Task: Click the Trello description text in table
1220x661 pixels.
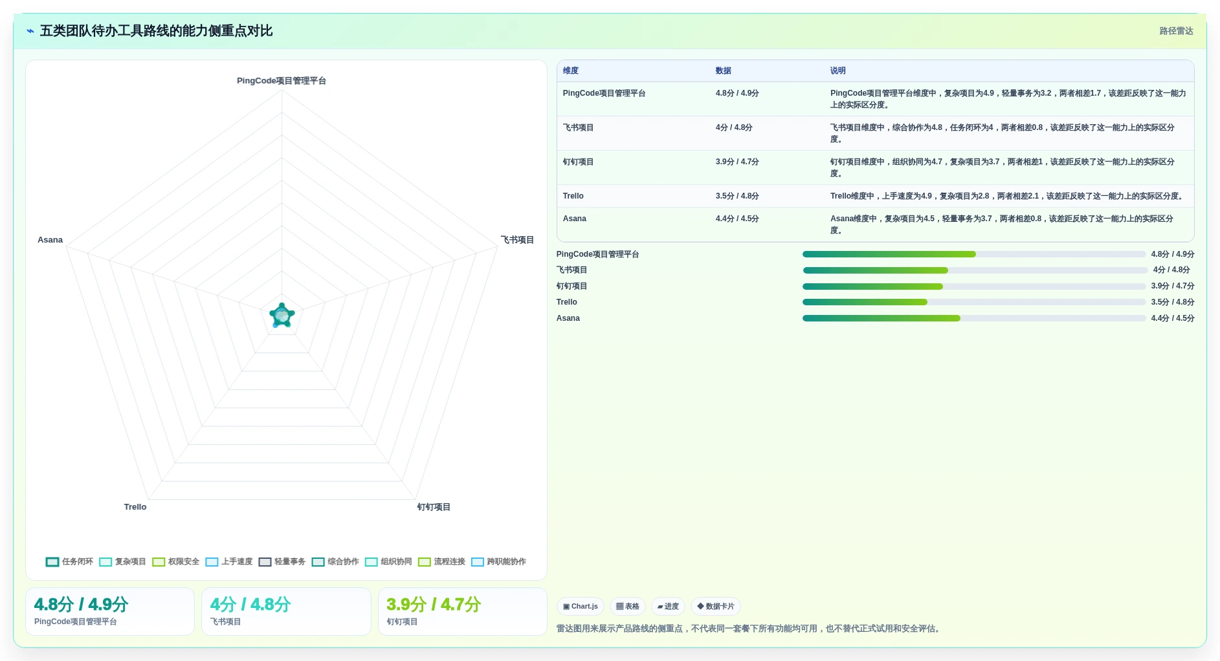Action: [x=1008, y=196]
